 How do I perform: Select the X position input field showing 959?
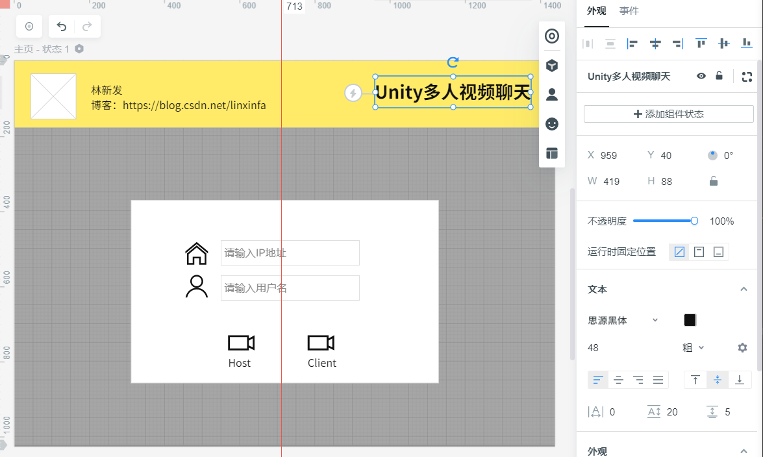tap(611, 155)
